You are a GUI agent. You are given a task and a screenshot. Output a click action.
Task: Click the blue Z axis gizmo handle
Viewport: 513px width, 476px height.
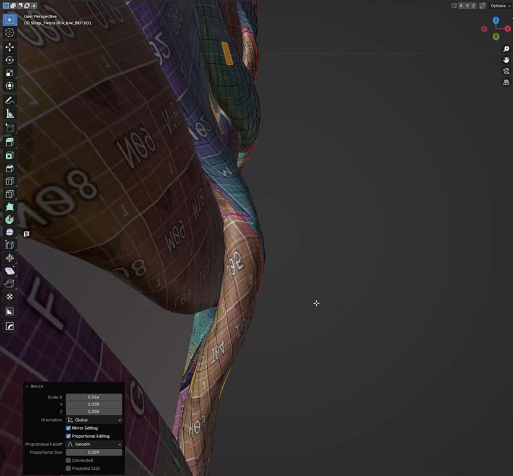point(496,20)
